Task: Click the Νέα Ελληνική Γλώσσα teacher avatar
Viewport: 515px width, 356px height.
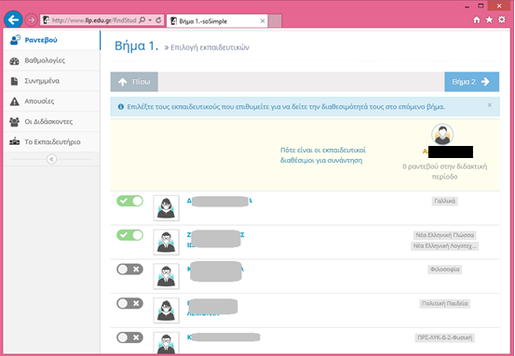Action: point(166,243)
